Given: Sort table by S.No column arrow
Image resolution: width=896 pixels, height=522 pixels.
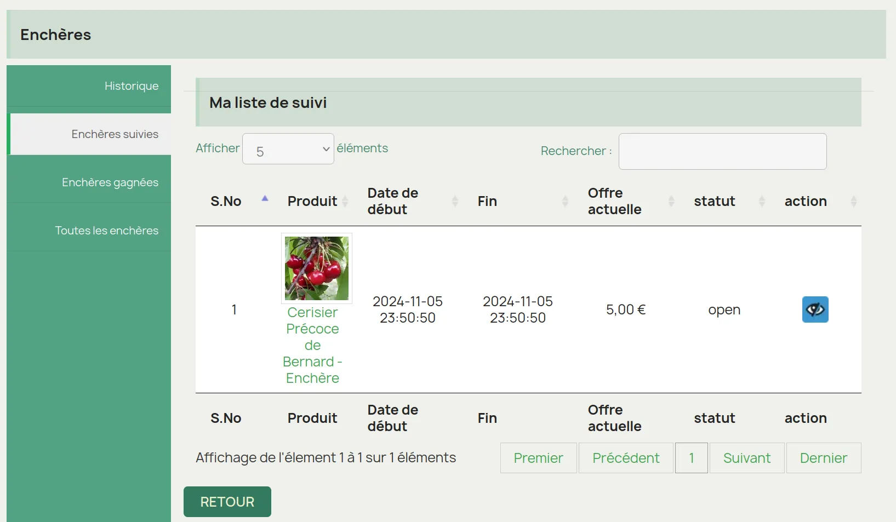Looking at the screenshot, I should 265,199.
